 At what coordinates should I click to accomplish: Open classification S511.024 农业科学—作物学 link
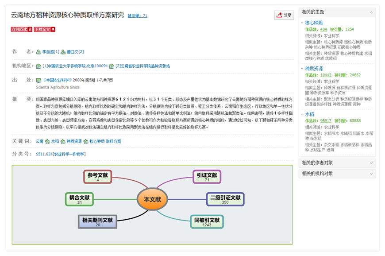(61, 154)
